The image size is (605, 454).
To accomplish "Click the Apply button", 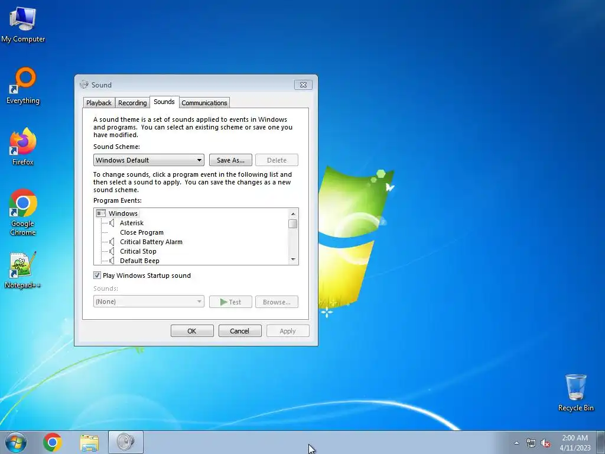I will pyautogui.click(x=288, y=331).
